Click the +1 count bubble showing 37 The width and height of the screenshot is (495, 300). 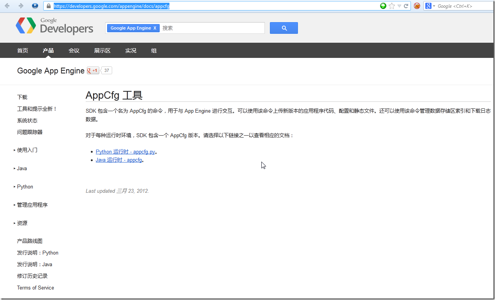point(107,70)
